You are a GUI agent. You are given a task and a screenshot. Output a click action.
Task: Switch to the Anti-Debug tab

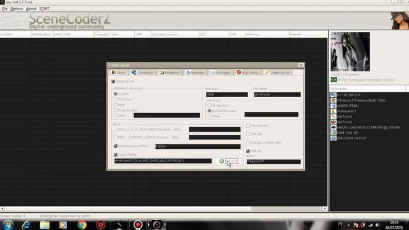click(247, 72)
